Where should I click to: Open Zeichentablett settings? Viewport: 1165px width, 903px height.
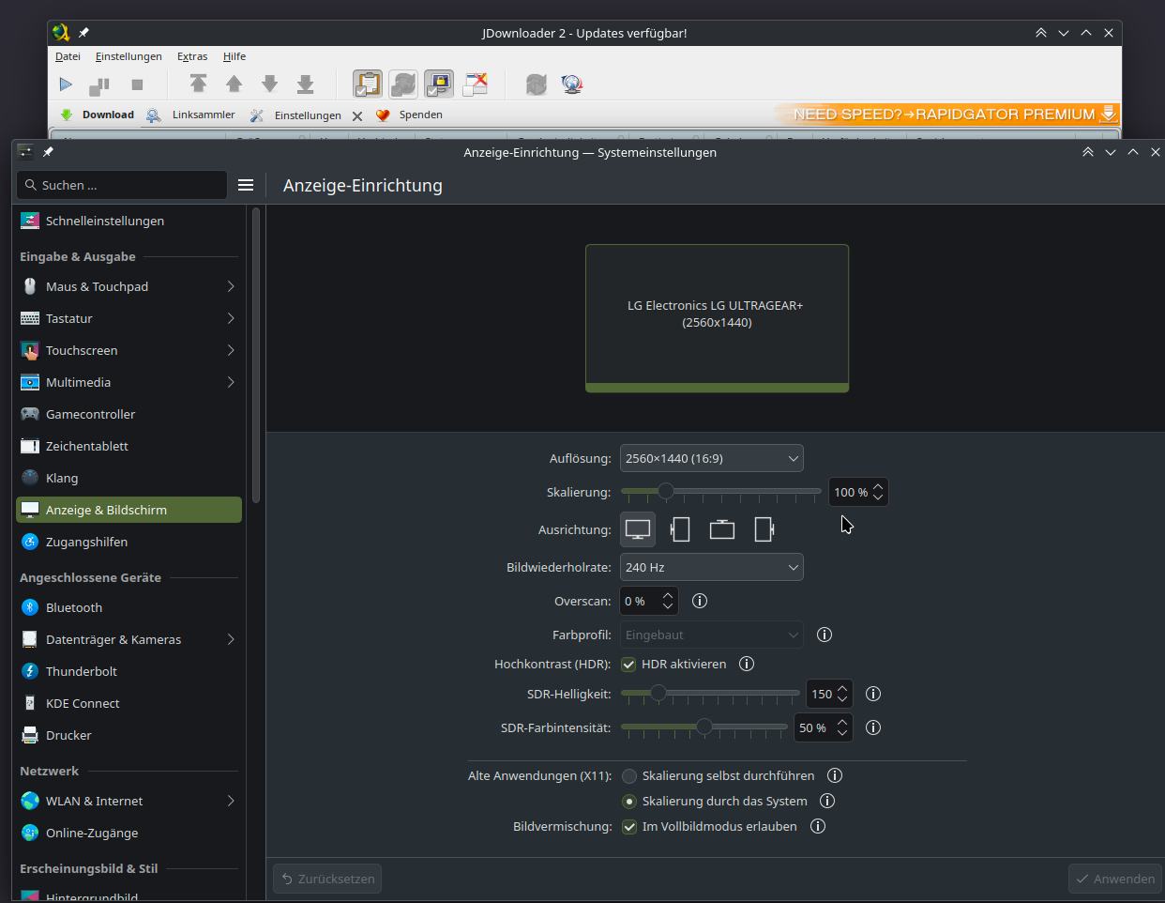129,446
